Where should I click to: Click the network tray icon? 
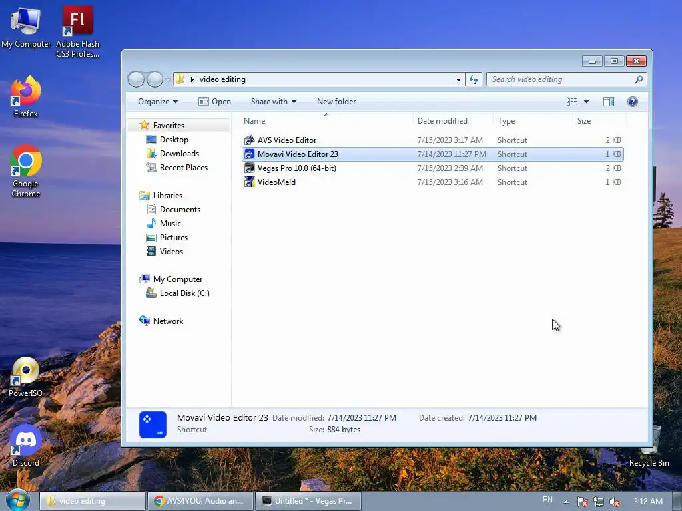[599, 502]
